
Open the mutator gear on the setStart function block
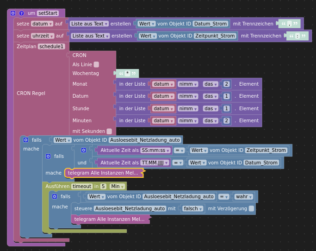pos(13,13)
